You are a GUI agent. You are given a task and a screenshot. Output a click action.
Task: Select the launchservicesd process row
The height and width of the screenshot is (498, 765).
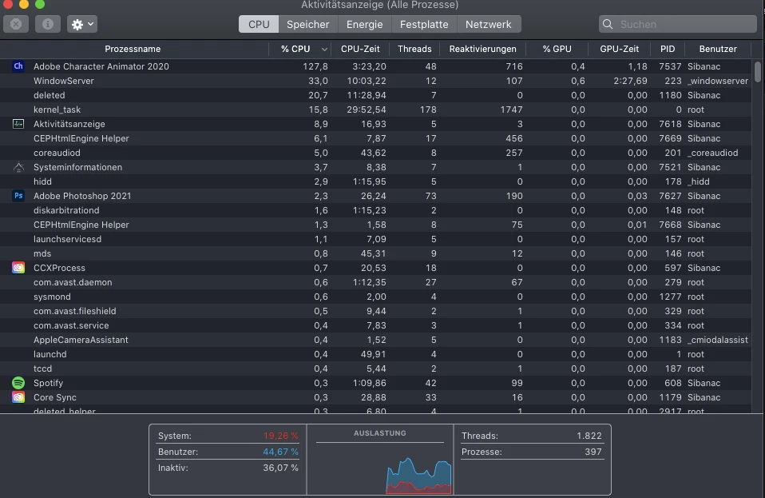[x=375, y=239]
